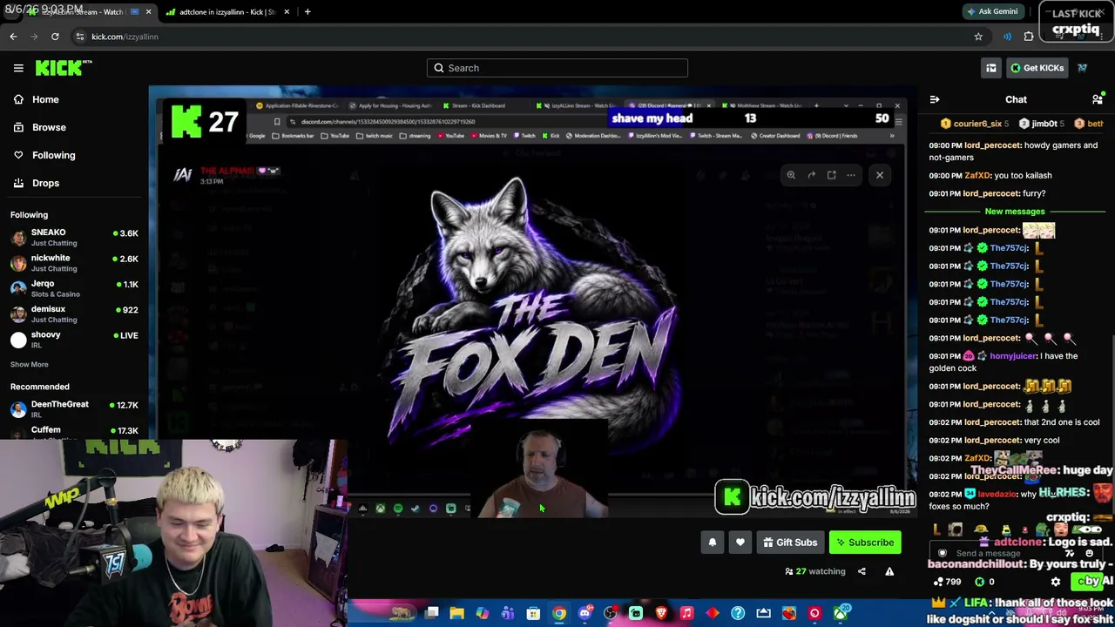Open the Following page in the sidebar
Image resolution: width=1115 pixels, height=627 pixels.
[x=53, y=155]
